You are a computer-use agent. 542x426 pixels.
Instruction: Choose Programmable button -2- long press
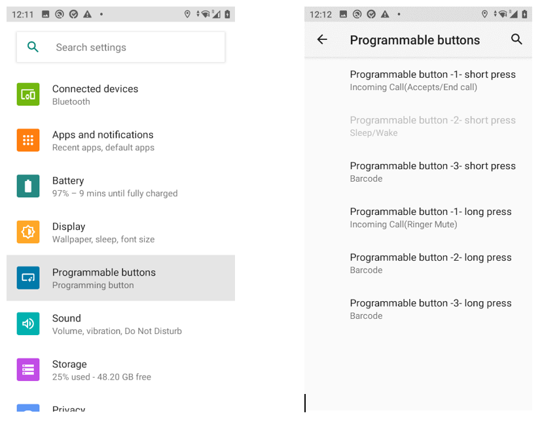418,263
